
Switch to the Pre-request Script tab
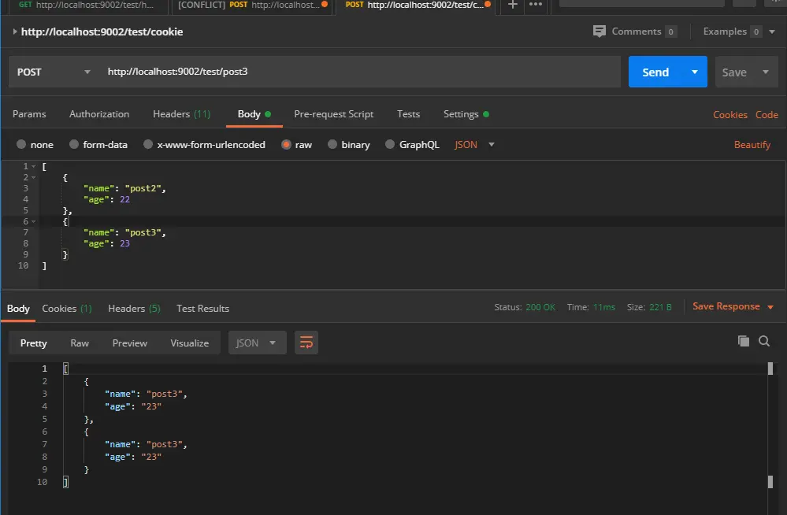click(x=334, y=114)
